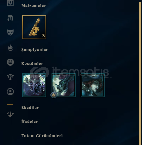
Task: Open the İfadeler section header
Action: [x=30, y=122]
